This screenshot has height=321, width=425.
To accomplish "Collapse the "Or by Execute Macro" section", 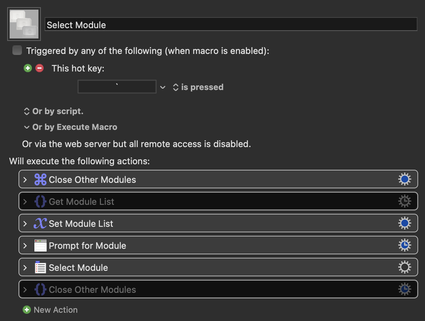I will (x=26, y=127).
